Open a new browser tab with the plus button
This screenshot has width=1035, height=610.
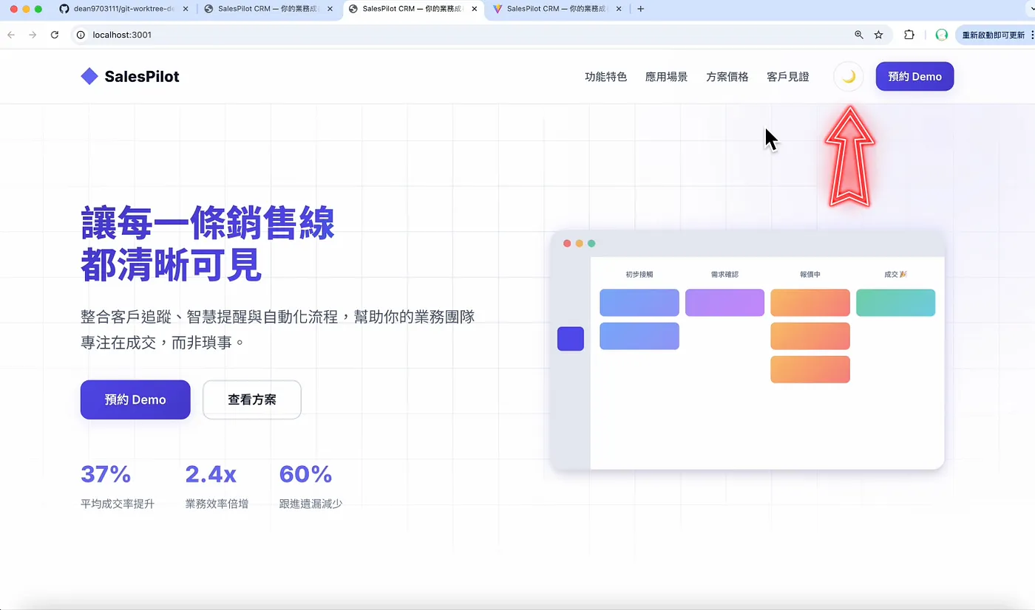pos(641,9)
